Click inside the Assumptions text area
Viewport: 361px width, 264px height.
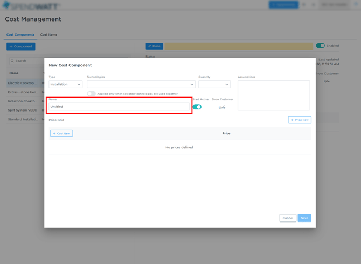tap(274, 95)
